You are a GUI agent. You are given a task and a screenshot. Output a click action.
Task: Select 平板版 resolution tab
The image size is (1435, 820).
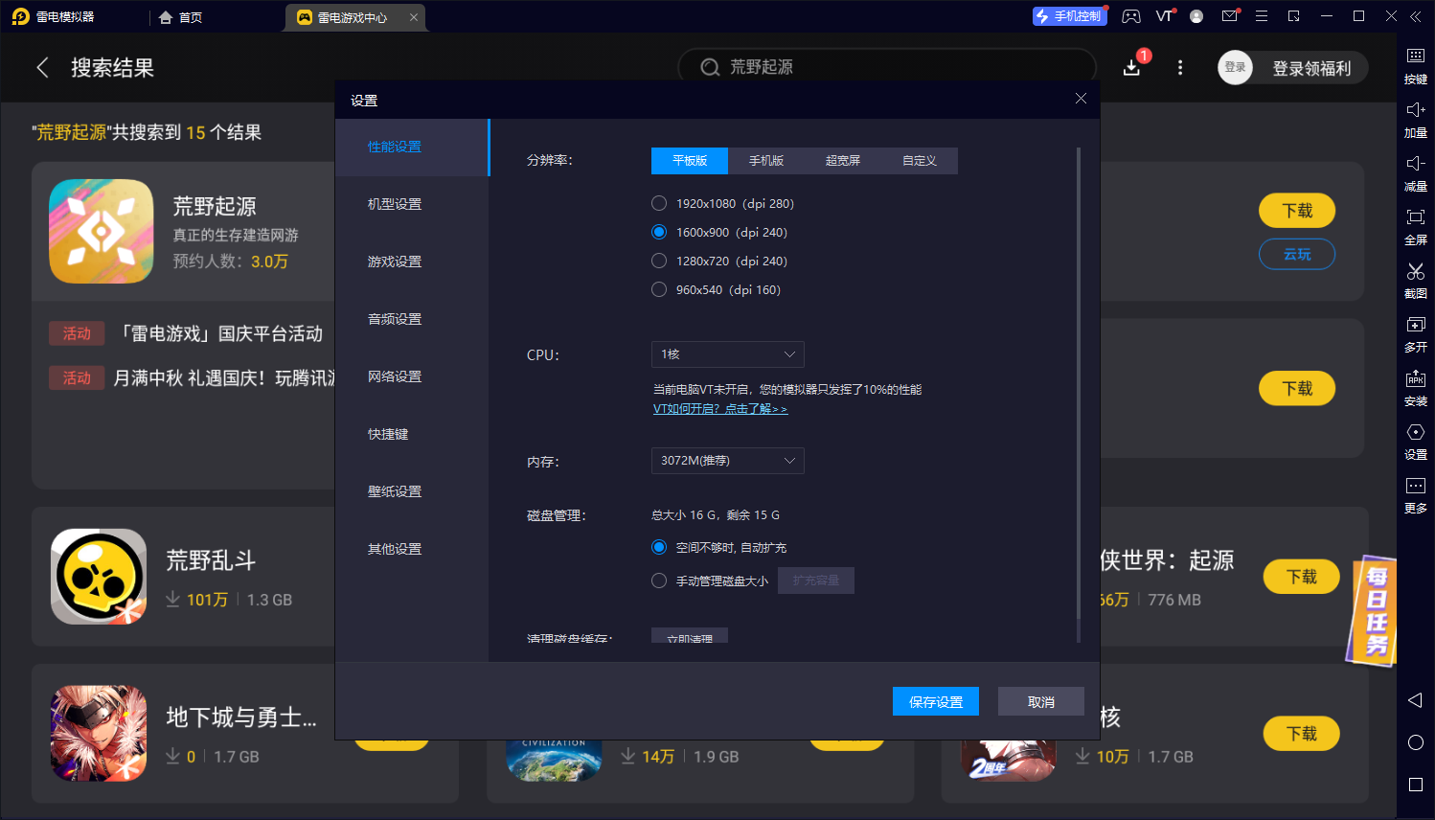coord(690,161)
